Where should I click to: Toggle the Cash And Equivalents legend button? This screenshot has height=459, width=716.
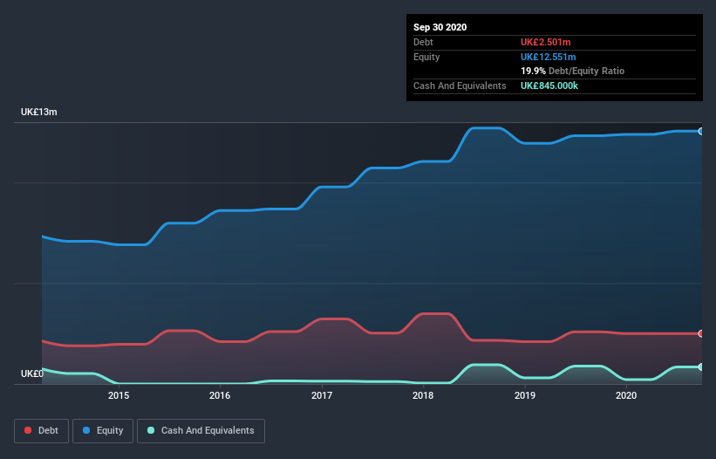pyautogui.click(x=201, y=431)
